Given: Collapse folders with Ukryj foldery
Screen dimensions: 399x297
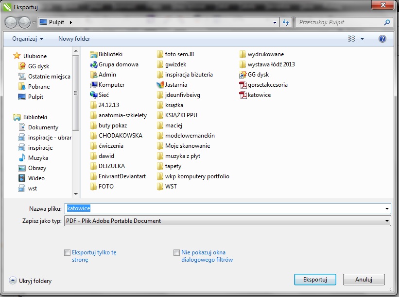Looking at the screenshot, I should (x=30, y=281).
